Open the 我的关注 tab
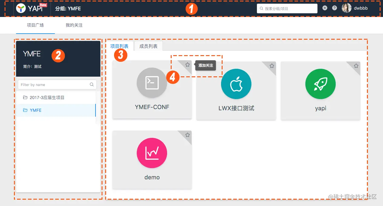This screenshot has width=383, height=206. pos(73,25)
